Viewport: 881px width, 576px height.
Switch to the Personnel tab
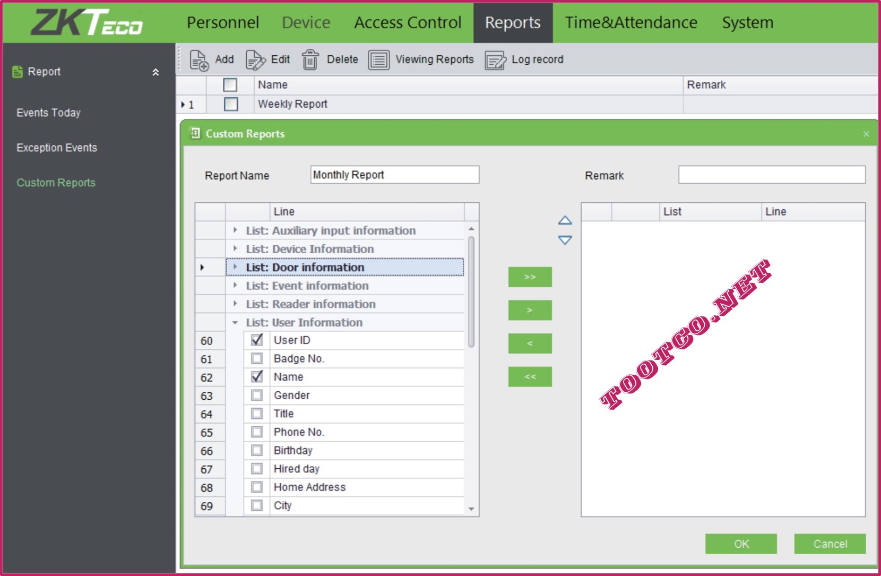coord(223,23)
